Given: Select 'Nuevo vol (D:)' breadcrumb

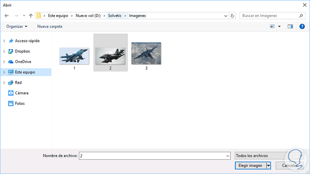Looking at the screenshot, I should (88, 16).
